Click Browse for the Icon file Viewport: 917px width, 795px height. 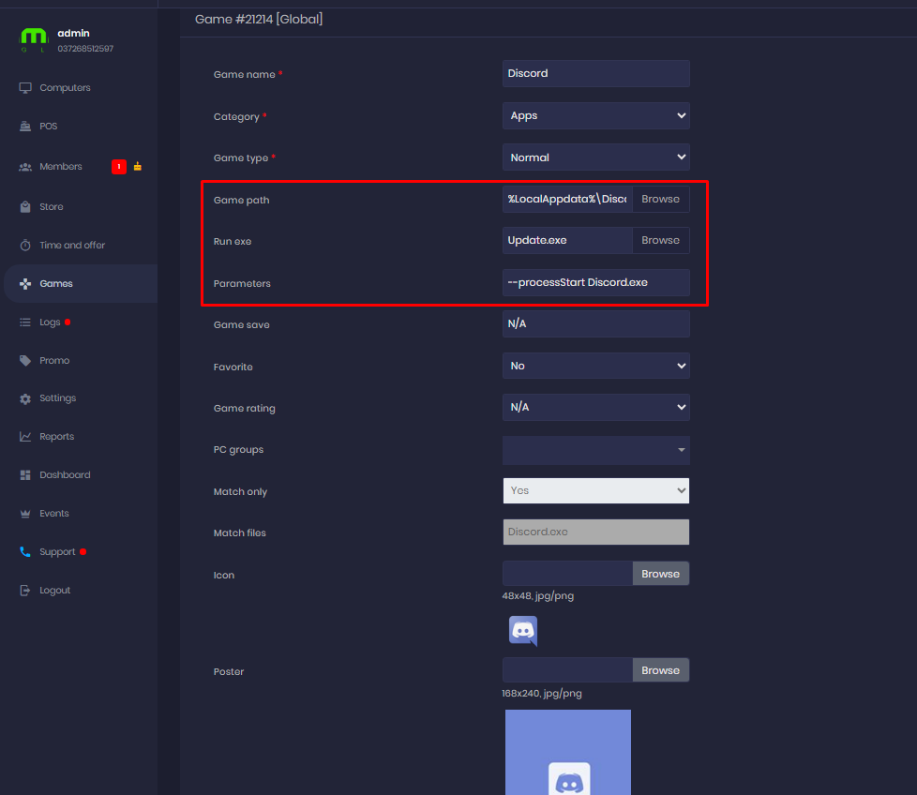tap(660, 574)
